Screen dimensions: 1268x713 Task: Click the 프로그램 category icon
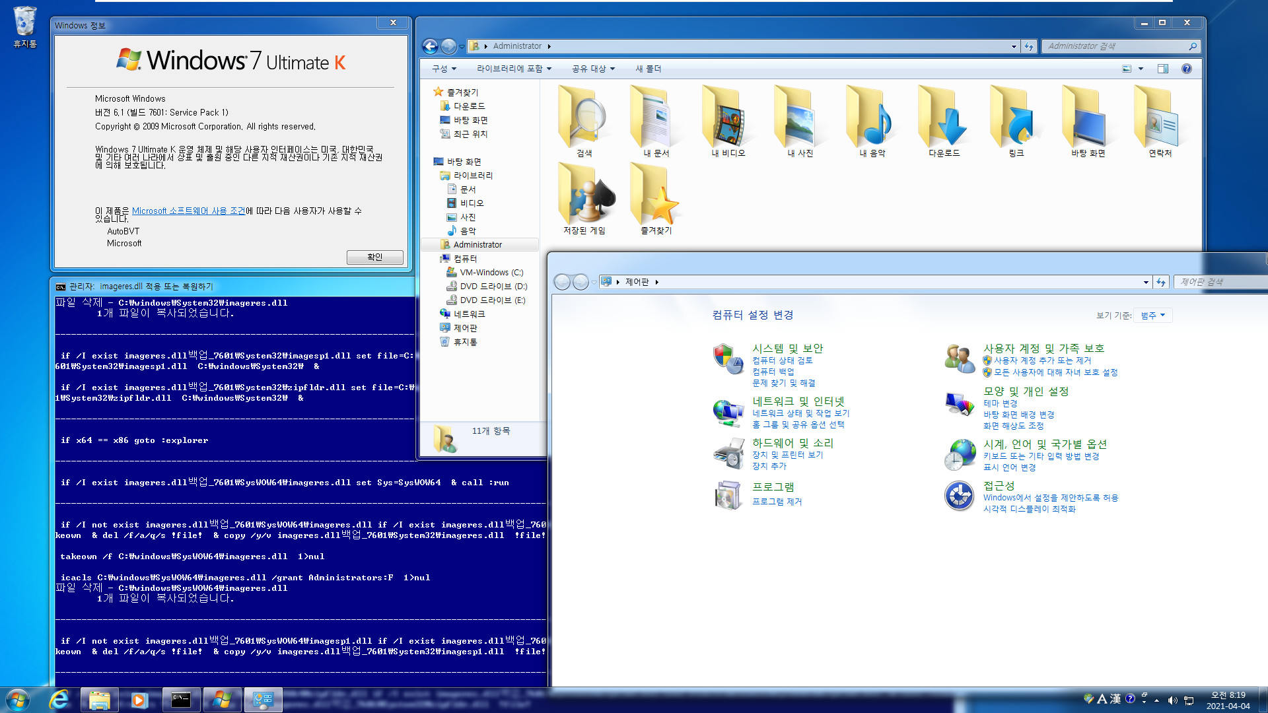click(x=728, y=495)
